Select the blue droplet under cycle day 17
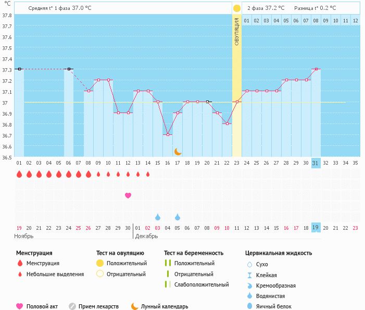This screenshot has width=365, height=310. coord(178,217)
